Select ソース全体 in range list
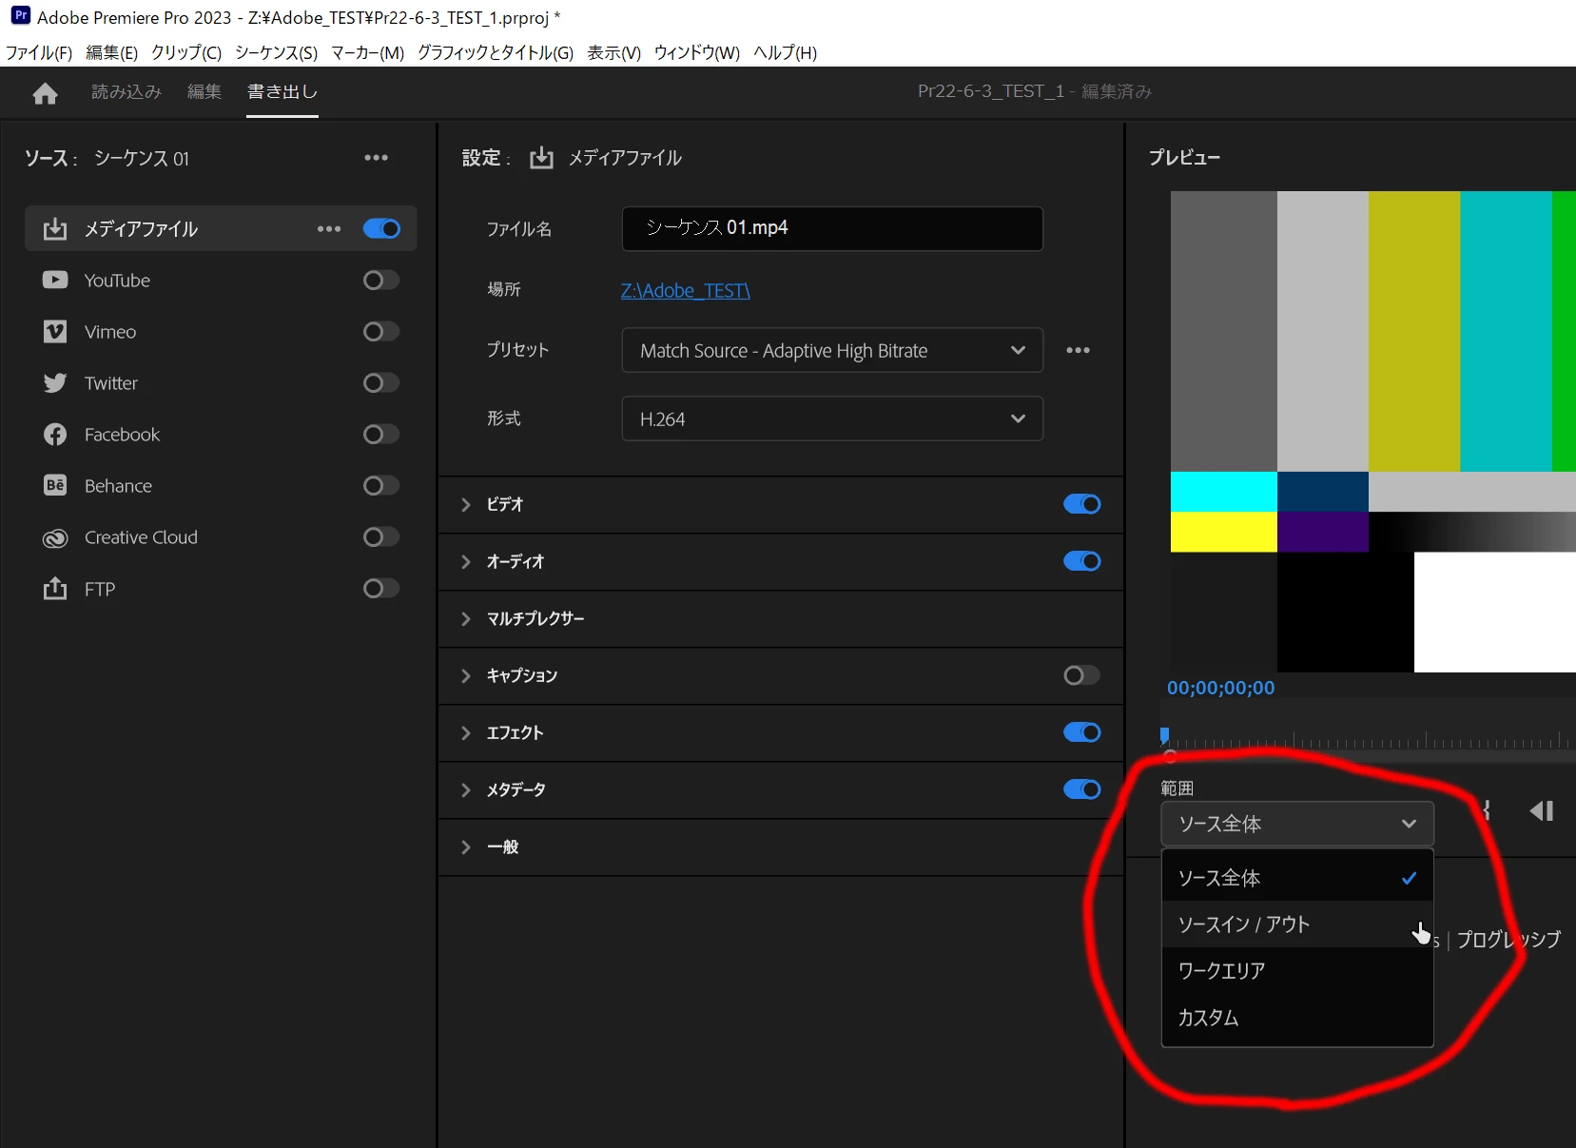The image size is (1576, 1148). (x=1297, y=878)
